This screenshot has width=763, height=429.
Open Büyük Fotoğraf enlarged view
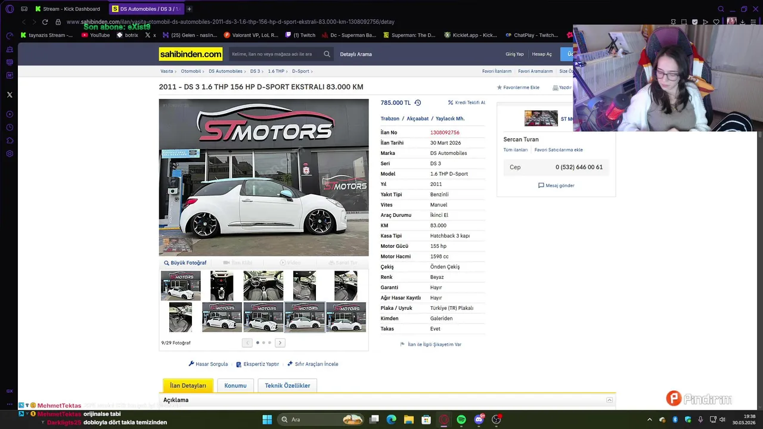(185, 263)
